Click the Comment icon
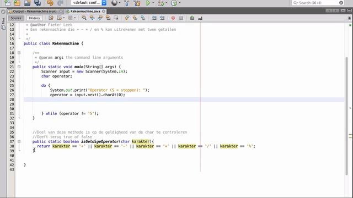The image size is (353, 198). click(192, 18)
